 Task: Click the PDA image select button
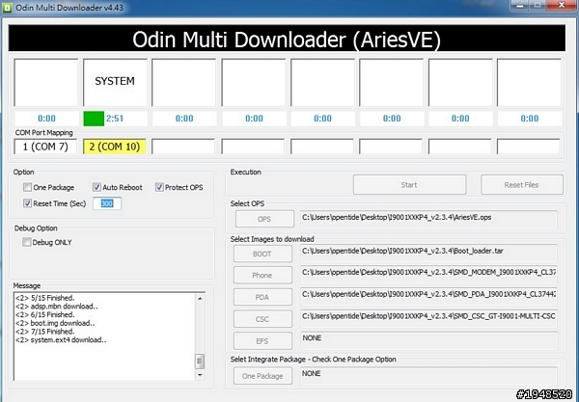pos(262,297)
